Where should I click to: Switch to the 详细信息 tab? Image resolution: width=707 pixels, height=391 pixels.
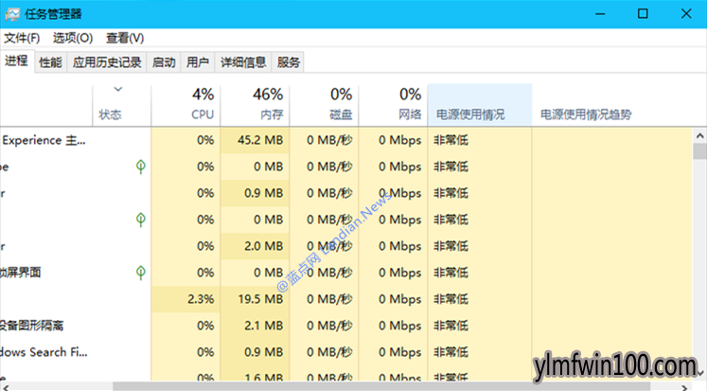[243, 62]
